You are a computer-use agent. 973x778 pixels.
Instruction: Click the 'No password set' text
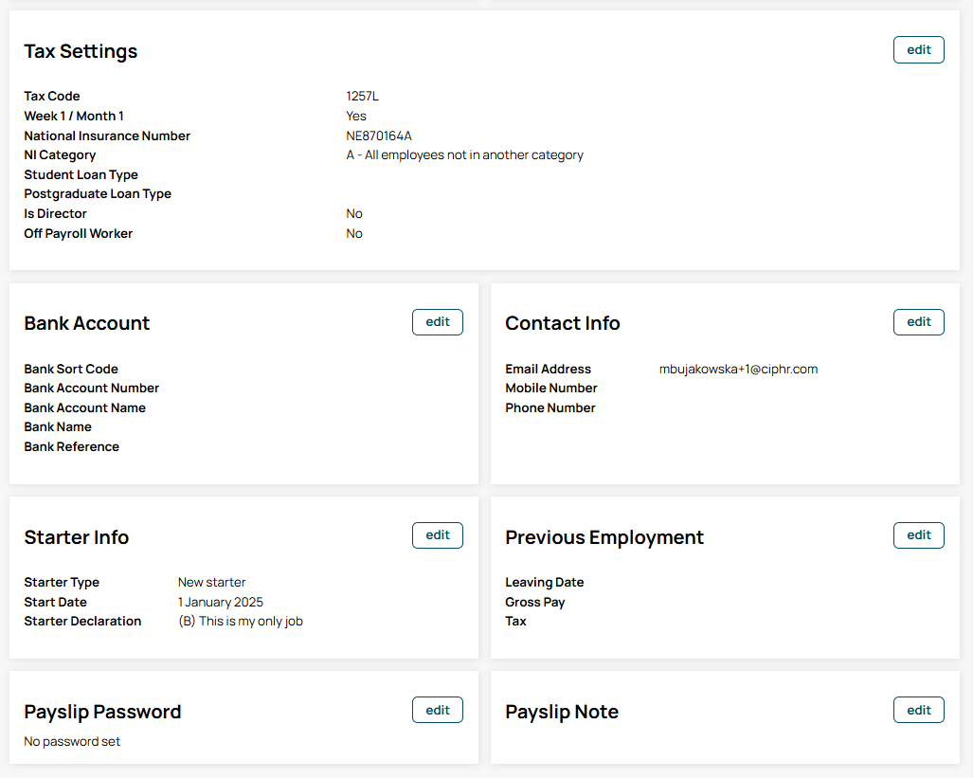72,742
